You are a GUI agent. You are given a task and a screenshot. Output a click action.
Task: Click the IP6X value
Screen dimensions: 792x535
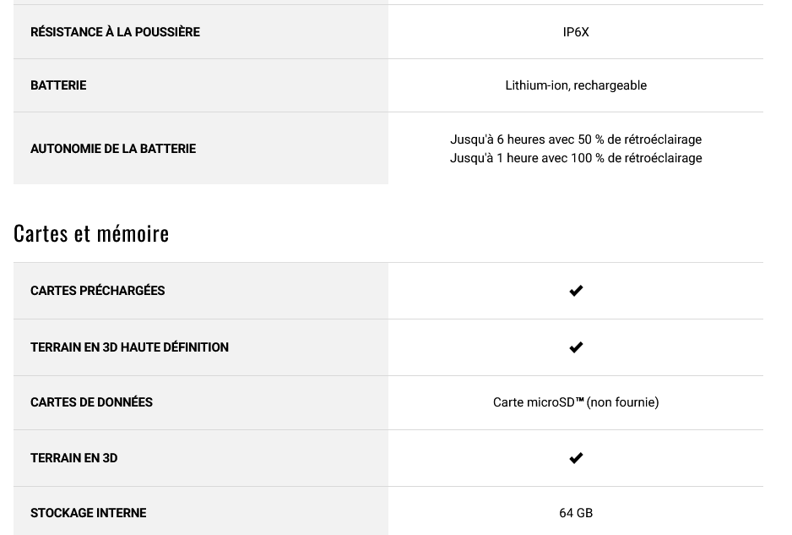576,32
